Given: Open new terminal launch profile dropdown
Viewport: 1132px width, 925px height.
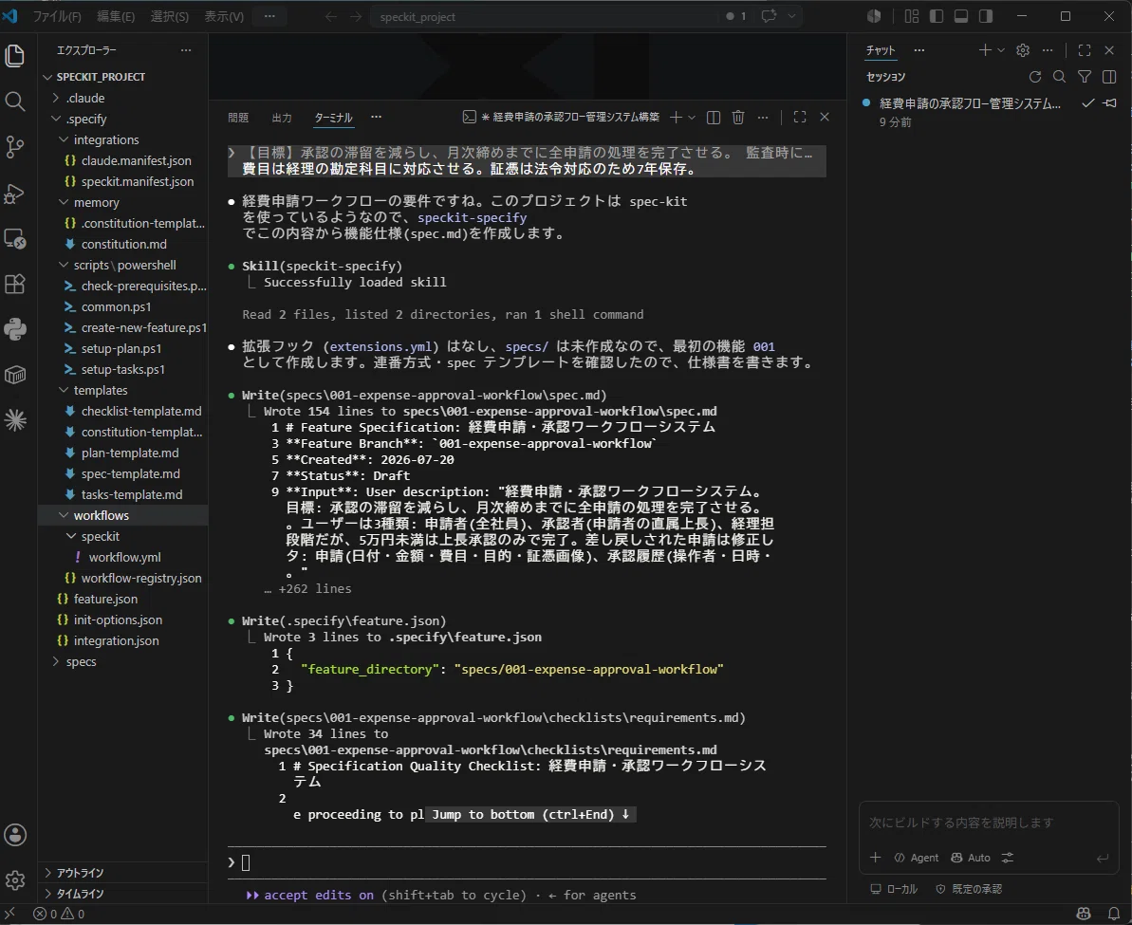Looking at the screenshot, I should (x=692, y=117).
